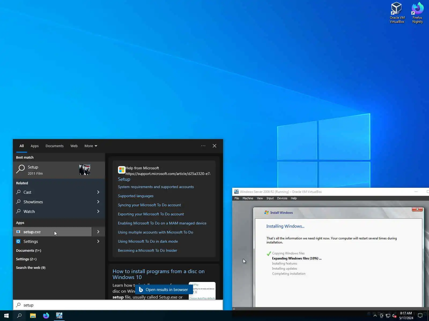Expand the Settings (2+) results group
This screenshot has height=321, width=429.
(x=26, y=259)
